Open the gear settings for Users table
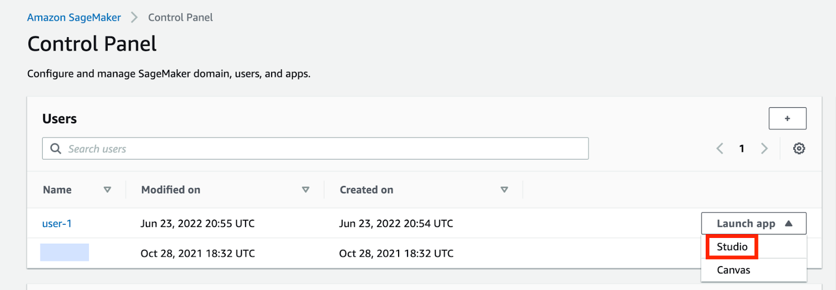Viewport: 836px width, 290px height. tap(798, 149)
